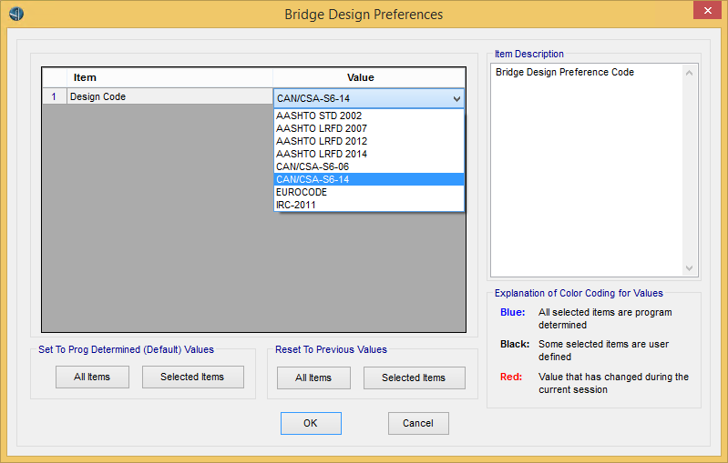Collapse the Design Code dropdown arrow
The width and height of the screenshot is (728, 463).
pyautogui.click(x=456, y=98)
